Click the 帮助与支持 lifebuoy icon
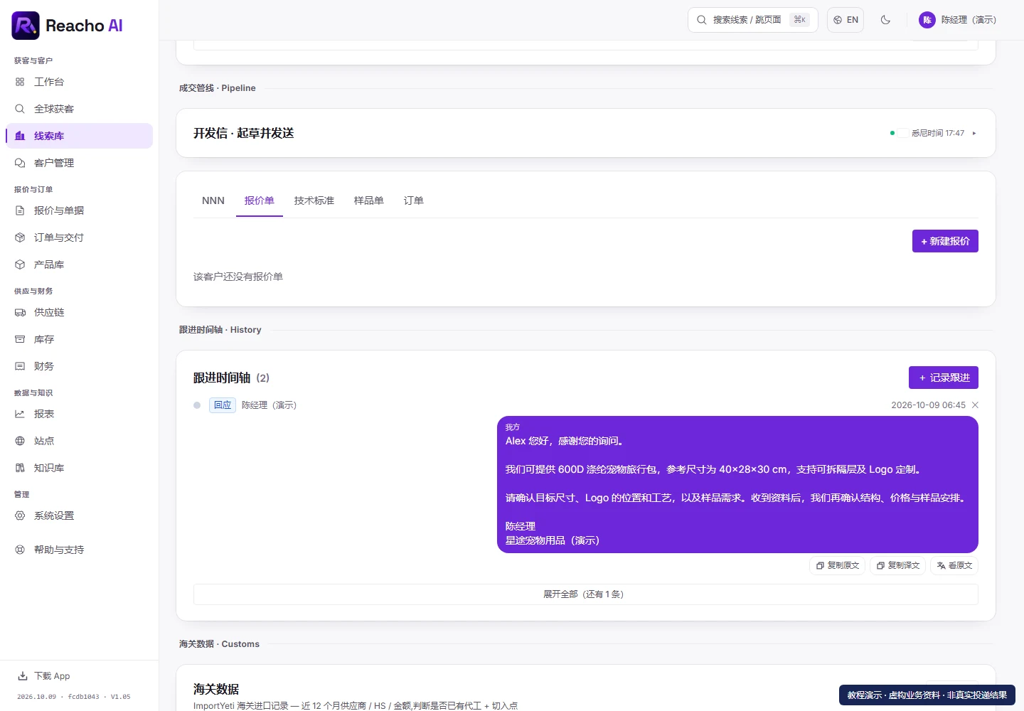This screenshot has width=1024, height=711. 20,550
